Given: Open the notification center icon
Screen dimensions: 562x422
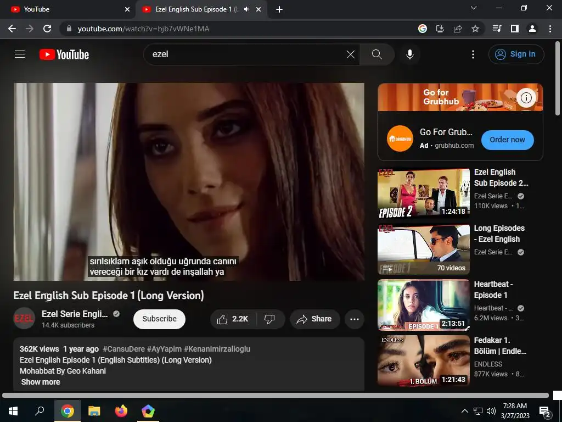Looking at the screenshot, I should point(544,412).
